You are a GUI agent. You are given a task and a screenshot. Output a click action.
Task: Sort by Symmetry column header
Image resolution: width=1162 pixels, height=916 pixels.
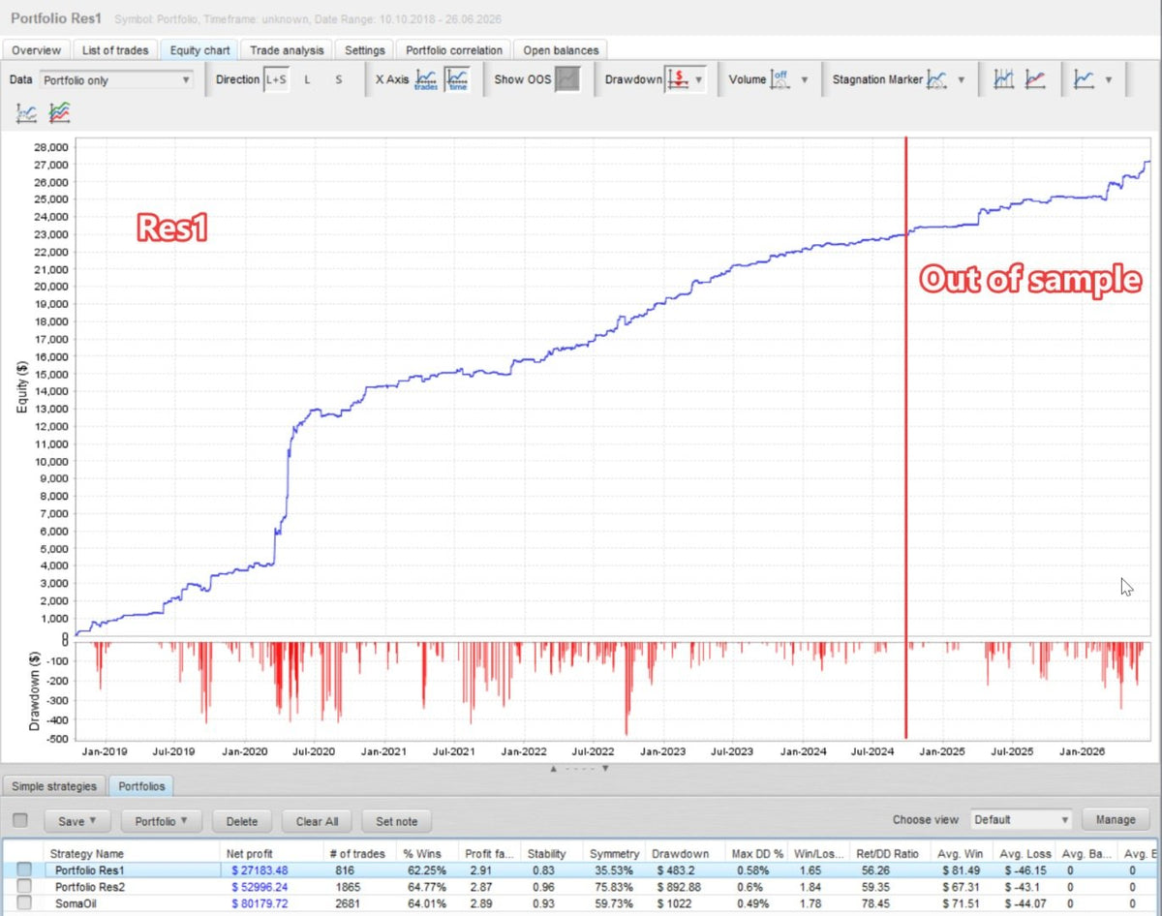(615, 853)
